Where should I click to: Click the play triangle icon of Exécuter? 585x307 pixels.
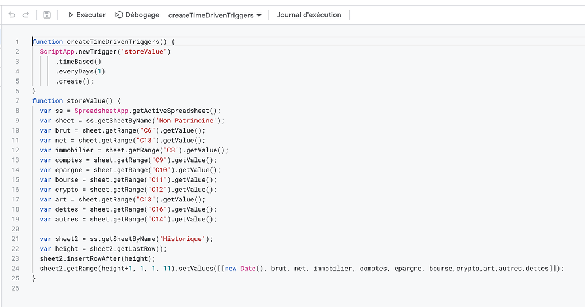coord(71,15)
